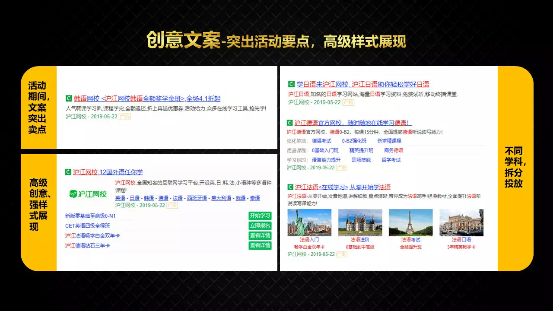Image resolution: width=553 pixels, height=311 pixels.
Task: Click the 法语进阶 caption link
Action: (360, 240)
